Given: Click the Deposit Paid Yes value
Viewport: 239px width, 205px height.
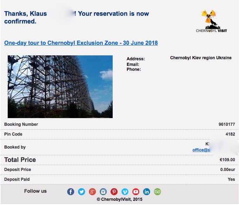Looking at the screenshot, I should [x=231, y=179].
